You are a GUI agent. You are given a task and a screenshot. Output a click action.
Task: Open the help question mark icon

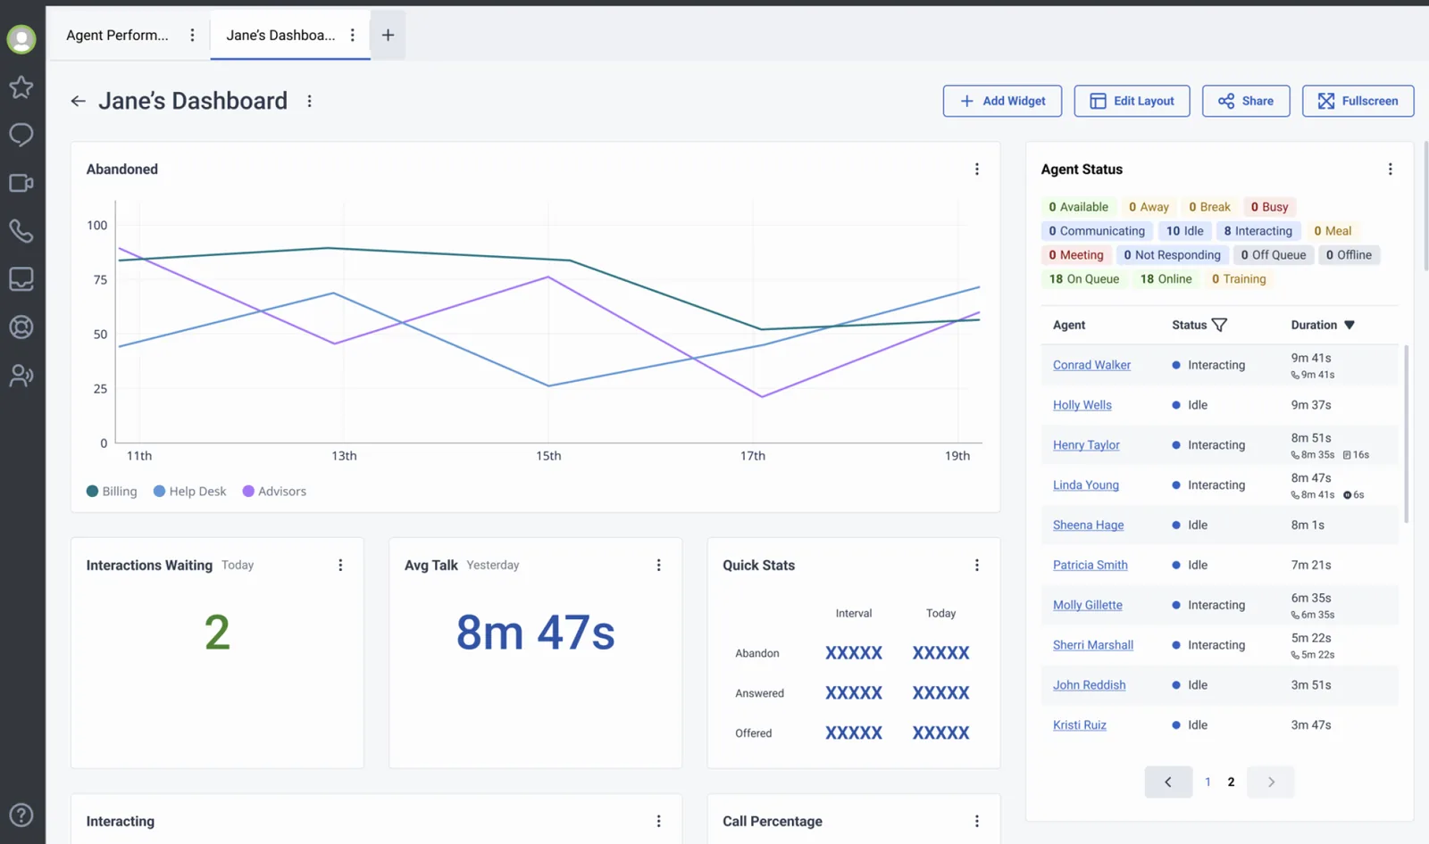[21, 815]
